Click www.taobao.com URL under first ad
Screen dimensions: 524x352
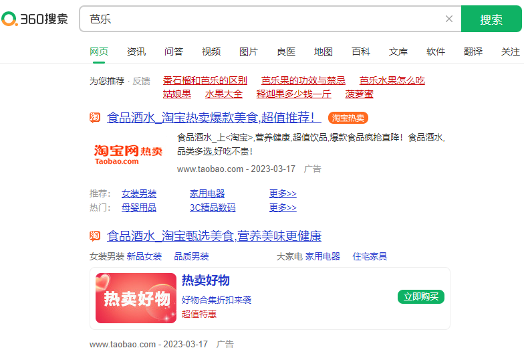210,169
